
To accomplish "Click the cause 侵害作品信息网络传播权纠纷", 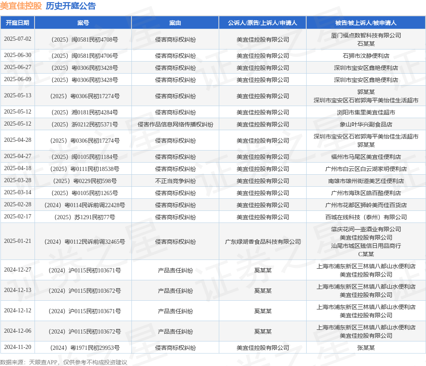I will [x=175, y=125].
